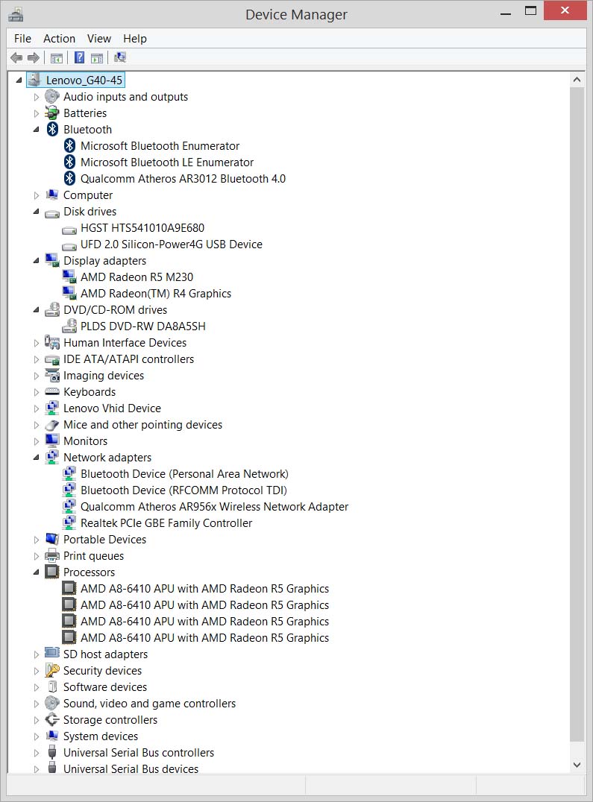Open the Action menu
This screenshot has width=593, height=802.
pyautogui.click(x=60, y=38)
